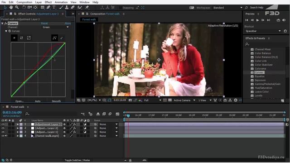
Task: Play the preview
Action: (257, 20)
